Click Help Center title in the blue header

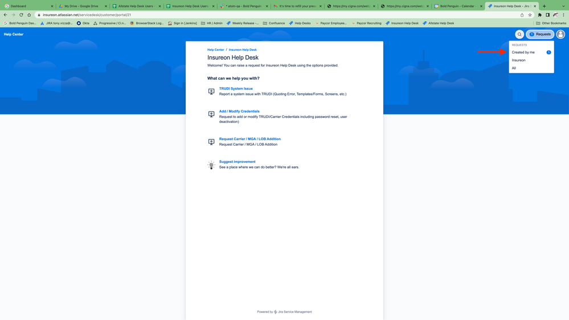point(14,34)
